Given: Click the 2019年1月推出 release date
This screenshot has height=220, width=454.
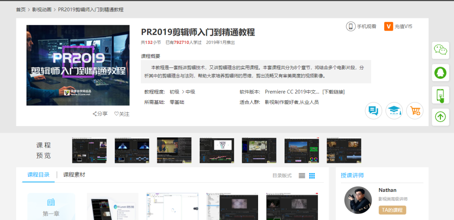Looking at the screenshot, I should (x=220, y=42).
